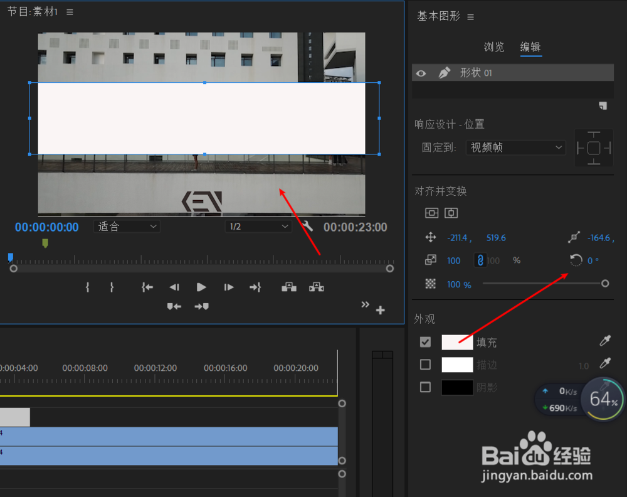Open button editor plus icon
The image size is (627, 497).
pyautogui.click(x=381, y=310)
